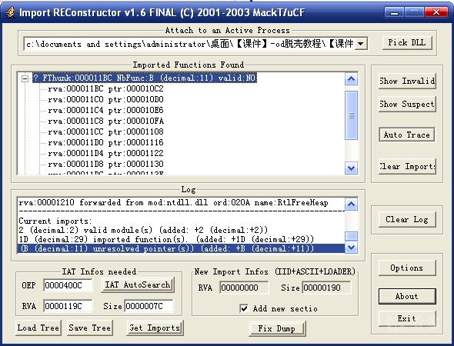Click the '1D imported function(s)' log line
454x346 pixels.
(x=166, y=240)
